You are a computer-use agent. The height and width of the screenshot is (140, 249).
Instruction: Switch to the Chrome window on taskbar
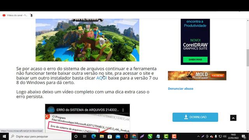(x=134, y=136)
